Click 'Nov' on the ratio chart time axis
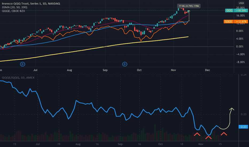Viewport: 249px width, 147px height. 201,144
